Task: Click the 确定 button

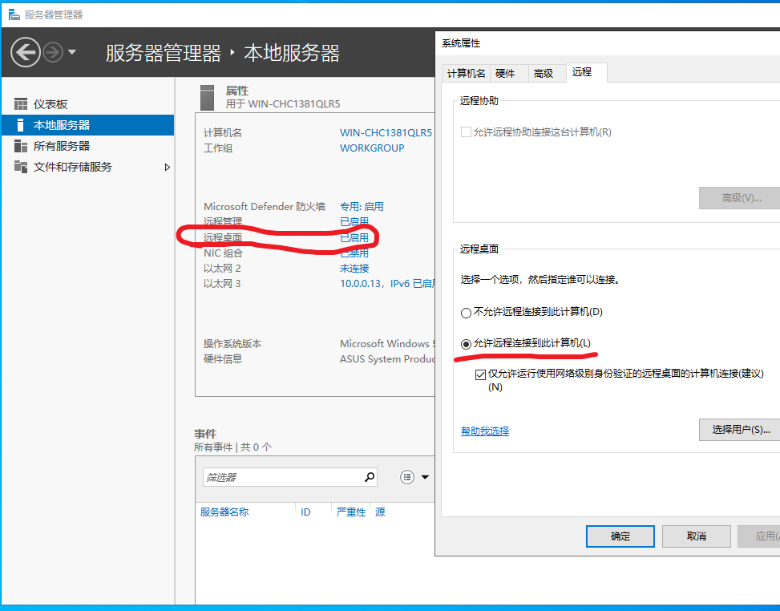Action: pyautogui.click(x=620, y=536)
